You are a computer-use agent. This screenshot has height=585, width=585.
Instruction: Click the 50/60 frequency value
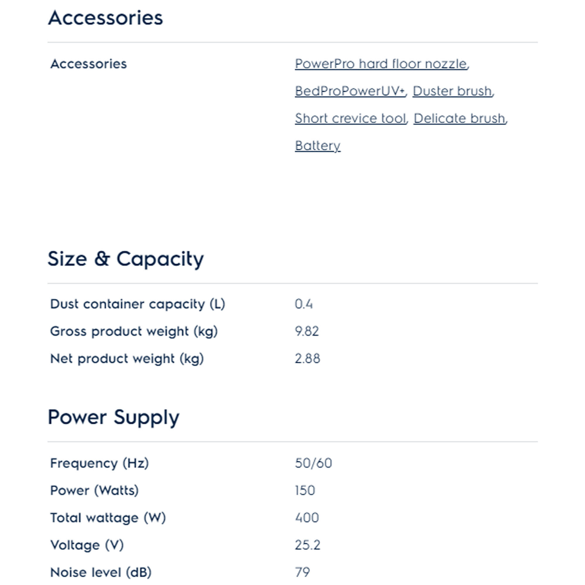313,463
